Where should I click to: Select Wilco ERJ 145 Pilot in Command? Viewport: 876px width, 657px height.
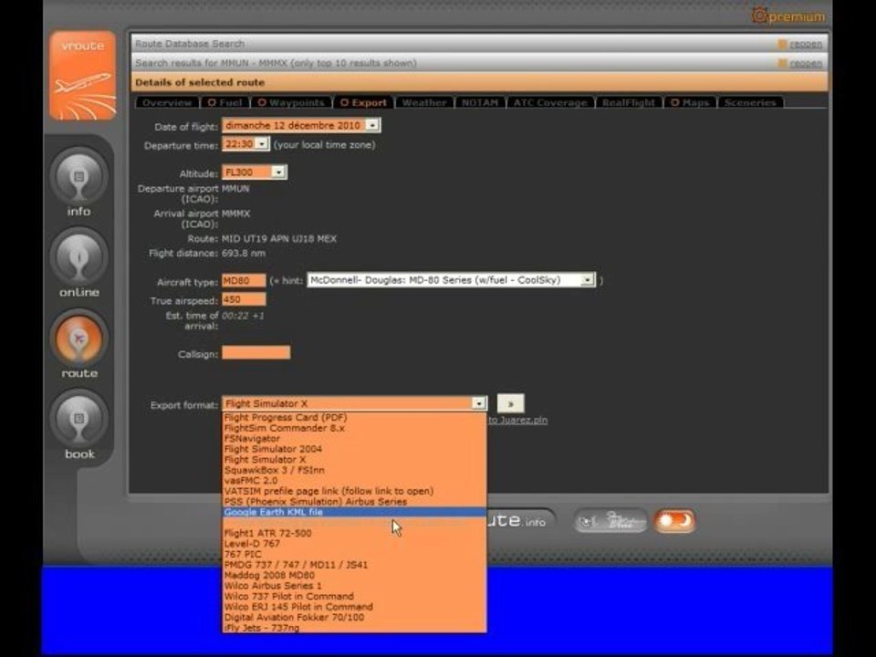pyautogui.click(x=354, y=607)
